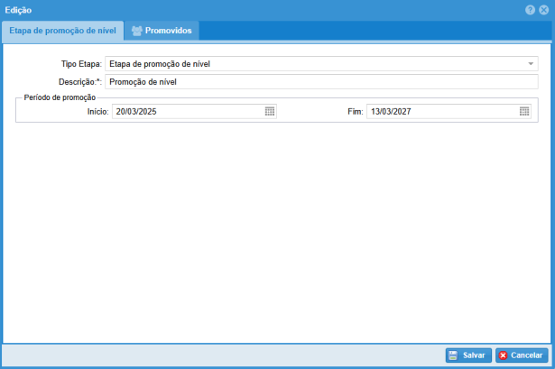
Task: Select the Etapa de promoção de nível tab
Action: pyautogui.click(x=62, y=31)
